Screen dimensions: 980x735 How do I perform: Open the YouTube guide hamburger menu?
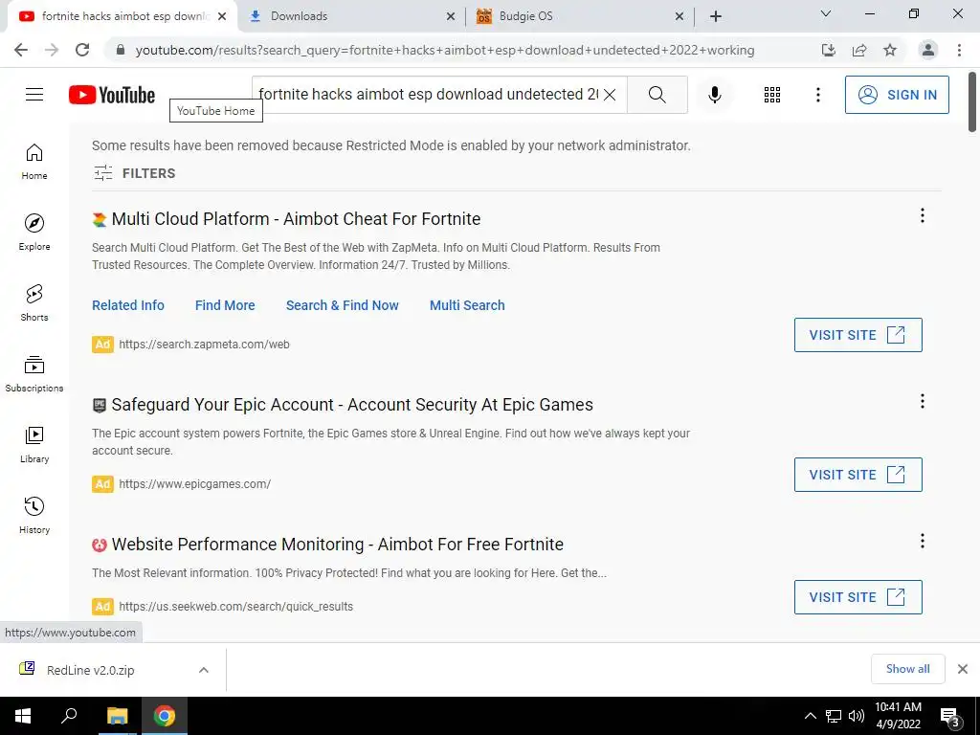pos(34,95)
